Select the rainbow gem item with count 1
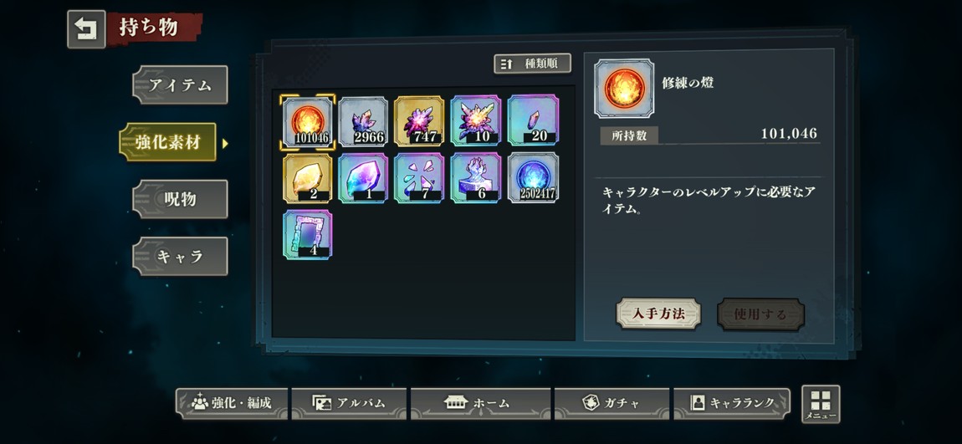The image size is (962, 444). coord(363,178)
